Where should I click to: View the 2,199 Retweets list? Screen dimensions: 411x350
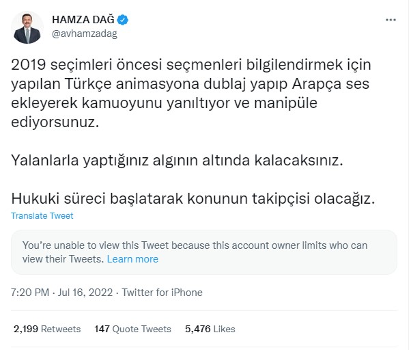tap(46, 329)
